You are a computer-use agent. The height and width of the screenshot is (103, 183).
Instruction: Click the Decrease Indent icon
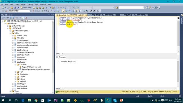(x=91, y=11)
